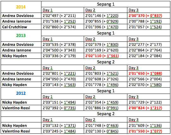Select the green 2013 year cell
The image size is (171, 135).
[21, 35]
